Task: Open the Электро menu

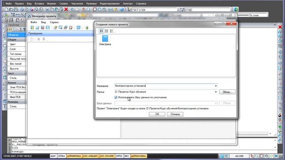Action: point(128,4)
